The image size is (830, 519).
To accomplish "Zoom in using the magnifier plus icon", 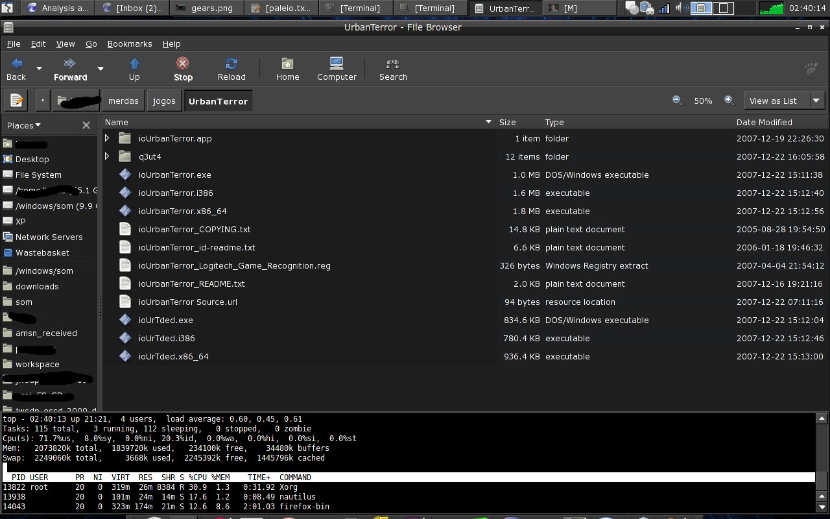I will (x=729, y=101).
